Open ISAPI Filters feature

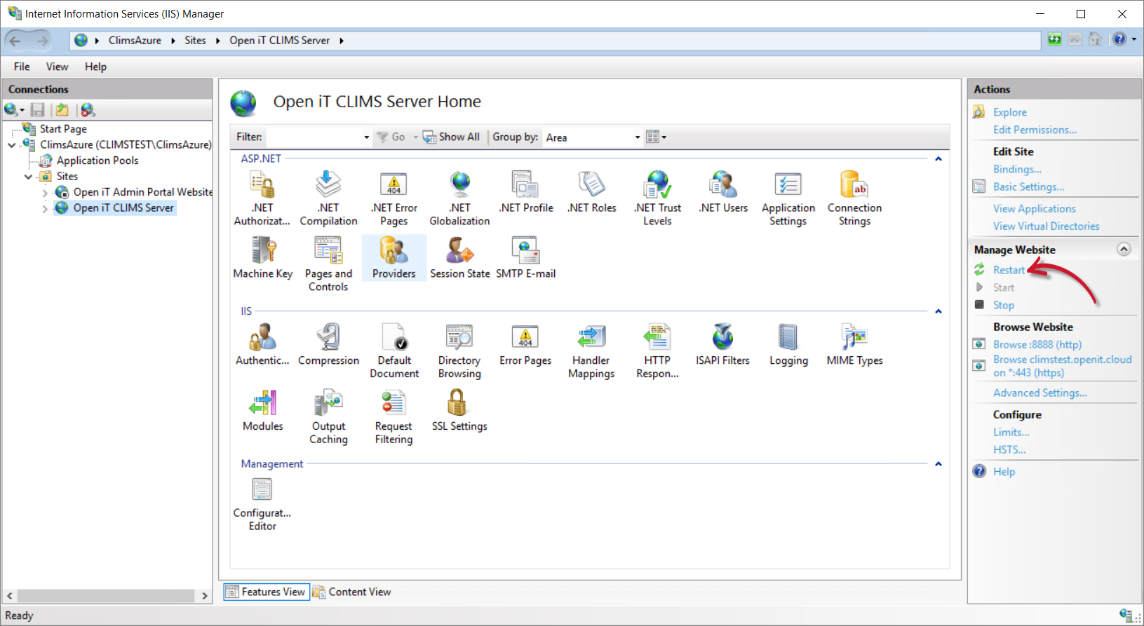(x=722, y=345)
